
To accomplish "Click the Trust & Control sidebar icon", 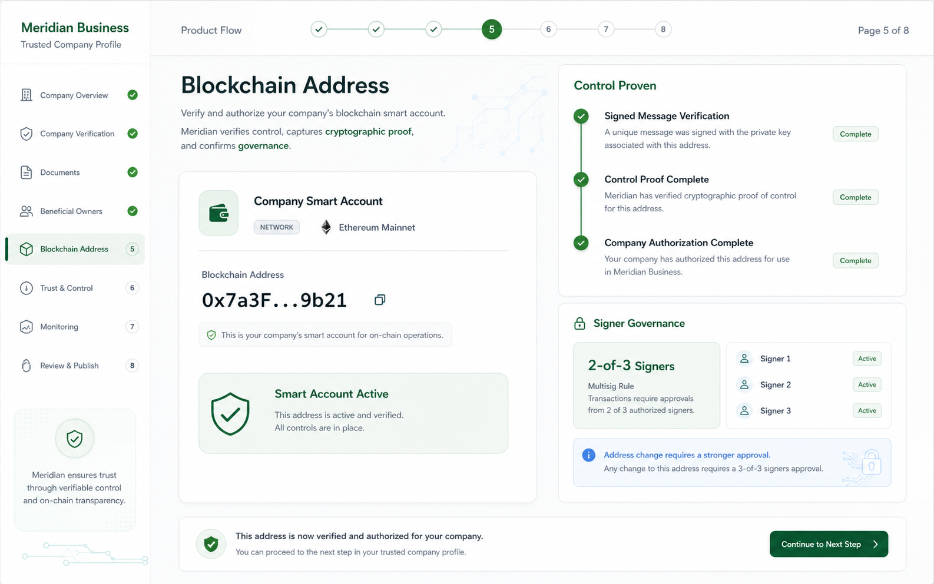I will tap(27, 288).
